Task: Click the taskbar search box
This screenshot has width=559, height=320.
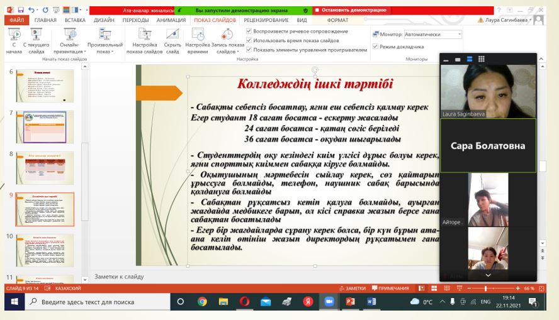Action: click(x=98, y=302)
